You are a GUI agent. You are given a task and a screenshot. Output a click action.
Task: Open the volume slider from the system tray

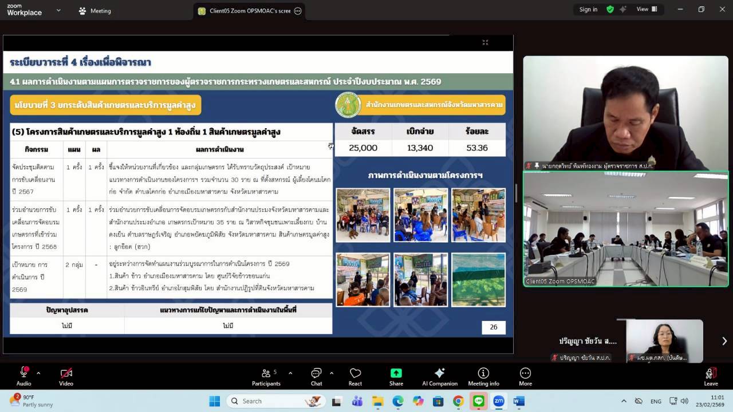tap(684, 401)
